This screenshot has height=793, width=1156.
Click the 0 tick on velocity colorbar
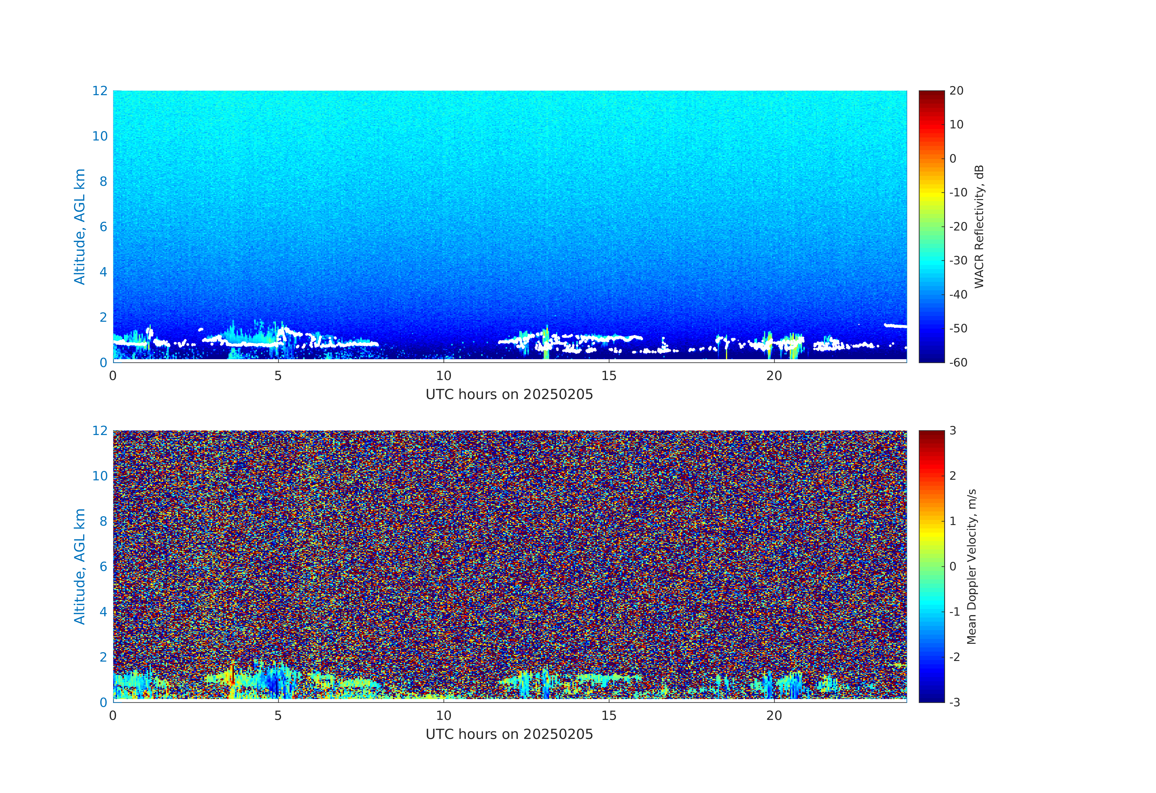953,566
